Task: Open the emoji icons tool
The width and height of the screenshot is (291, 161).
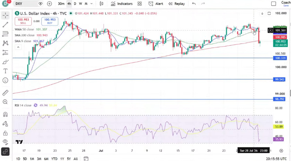Action: coord(6,80)
